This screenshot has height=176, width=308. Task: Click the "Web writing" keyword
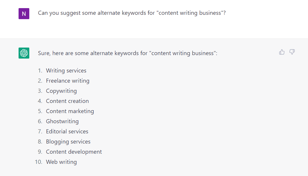tap(61, 162)
